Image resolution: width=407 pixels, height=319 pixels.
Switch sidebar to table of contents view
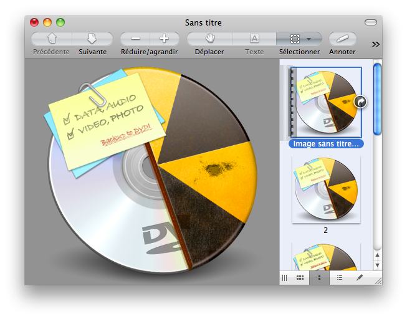pyautogui.click(x=340, y=278)
